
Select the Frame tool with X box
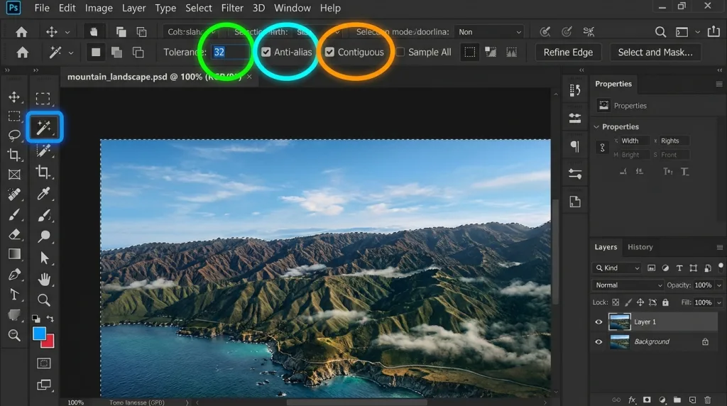tap(14, 175)
